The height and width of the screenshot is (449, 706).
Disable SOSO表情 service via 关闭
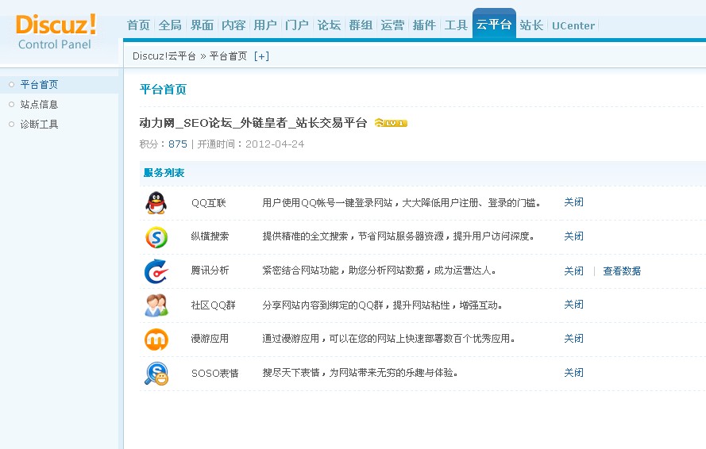coord(573,373)
